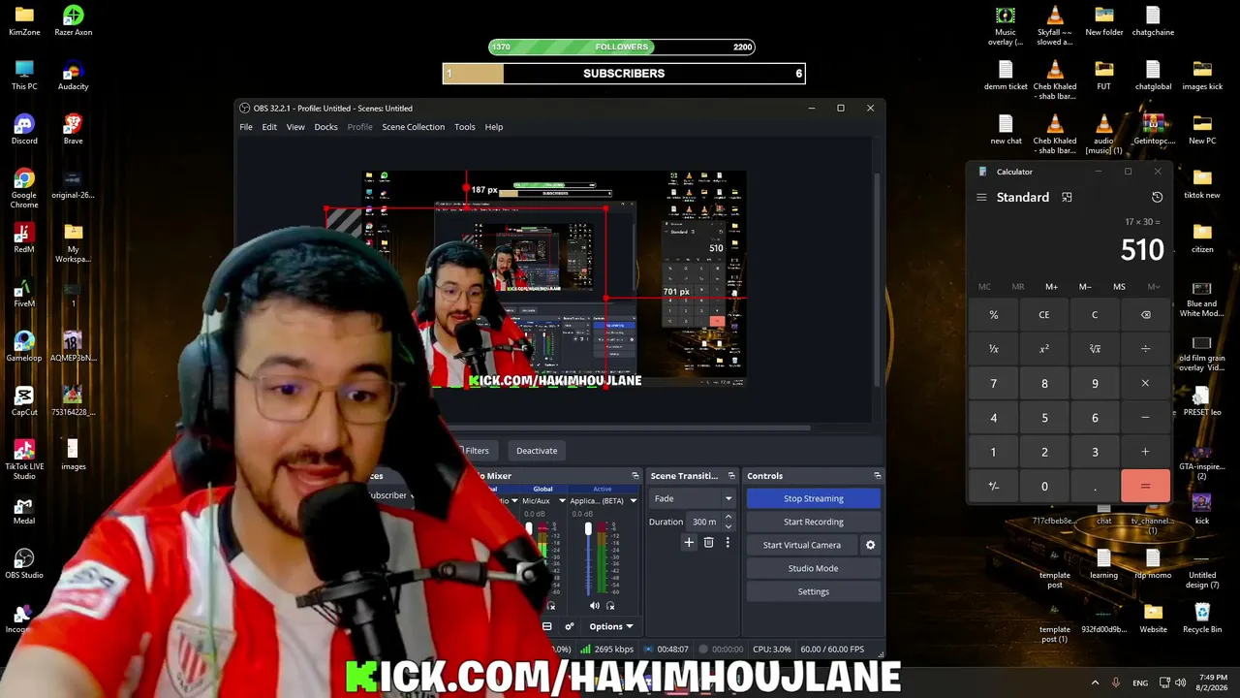The image size is (1240, 698).
Task: Toggle the sign with the Calculator plus/minus key
Action: pyautogui.click(x=993, y=487)
